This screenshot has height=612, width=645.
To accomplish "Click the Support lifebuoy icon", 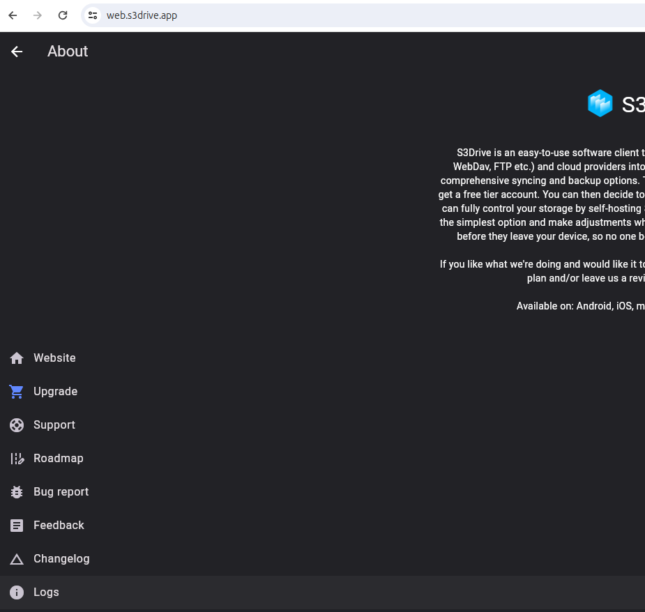I will pyautogui.click(x=17, y=425).
